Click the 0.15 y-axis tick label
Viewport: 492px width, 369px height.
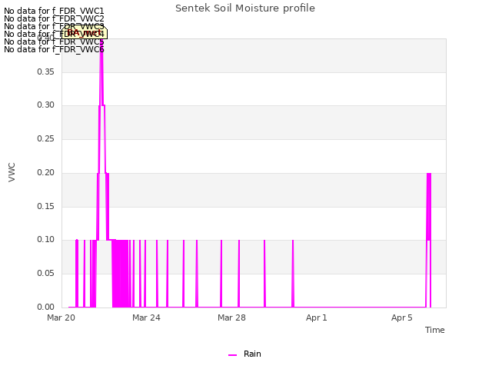point(46,207)
